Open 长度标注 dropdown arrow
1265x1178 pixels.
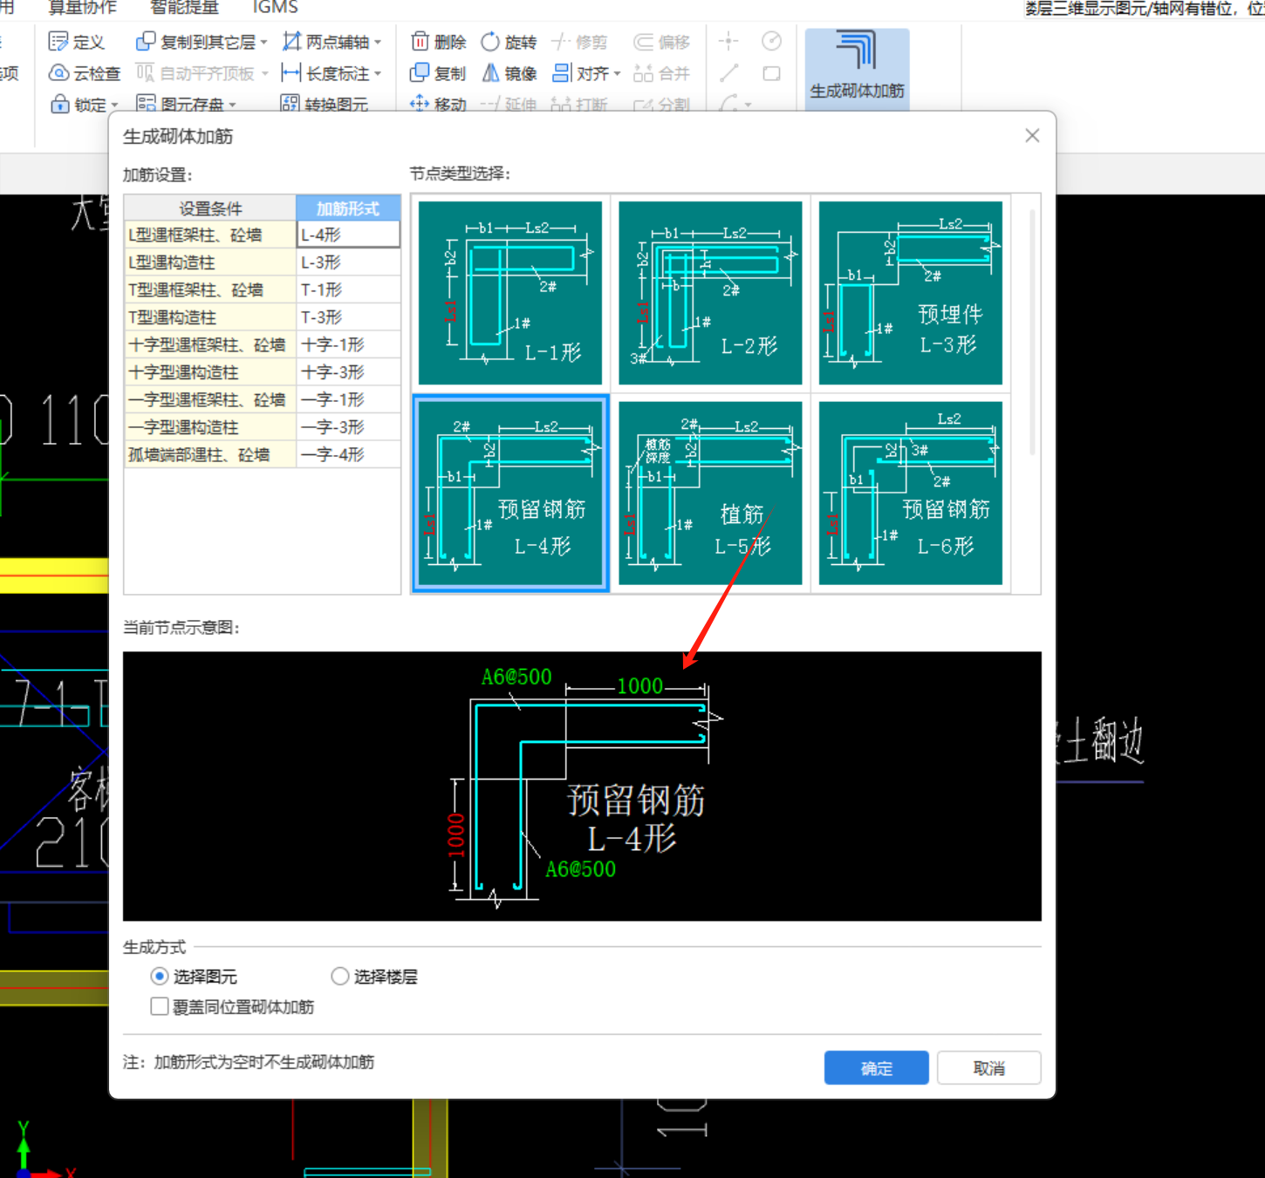[378, 73]
